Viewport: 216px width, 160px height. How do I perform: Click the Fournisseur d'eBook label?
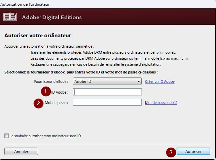coord(51,82)
